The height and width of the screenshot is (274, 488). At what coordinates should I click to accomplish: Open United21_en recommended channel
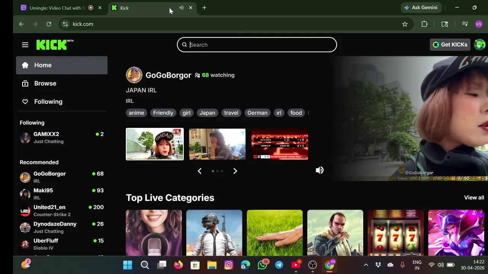click(62, 210)
